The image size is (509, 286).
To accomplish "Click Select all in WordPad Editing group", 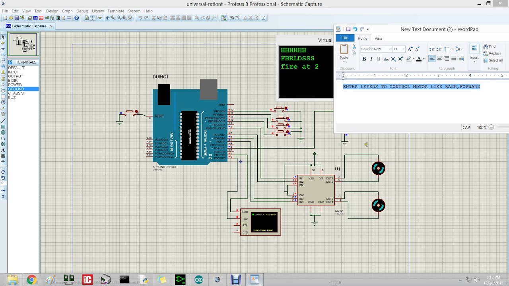I will click(493, 60).
